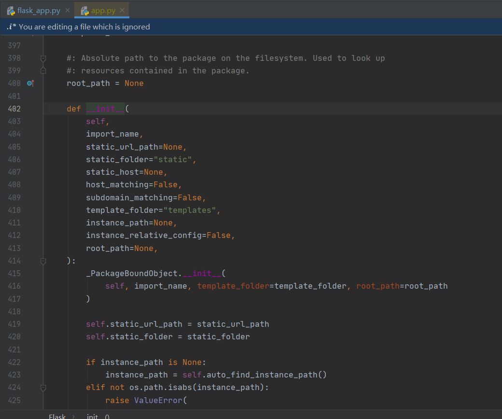
Task: Click ValueError on line 425
Action: click(158, 400)
